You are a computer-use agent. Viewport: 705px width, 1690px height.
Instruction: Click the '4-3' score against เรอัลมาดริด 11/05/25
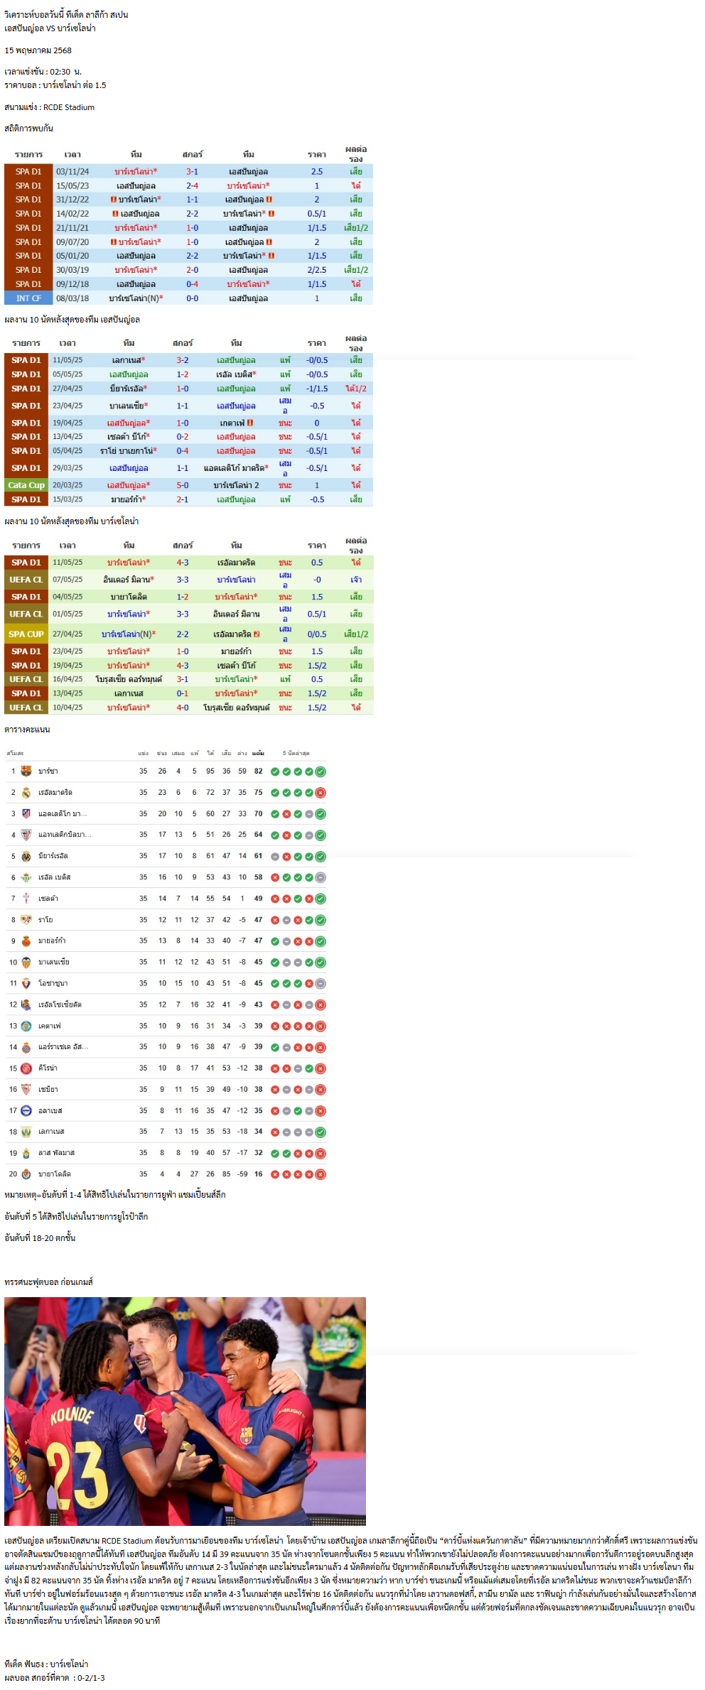183,563
